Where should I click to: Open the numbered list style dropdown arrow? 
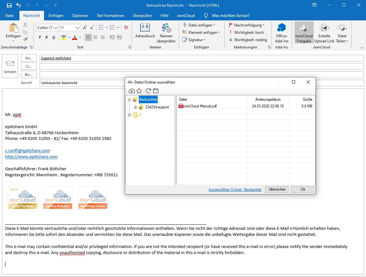[117, 27]
